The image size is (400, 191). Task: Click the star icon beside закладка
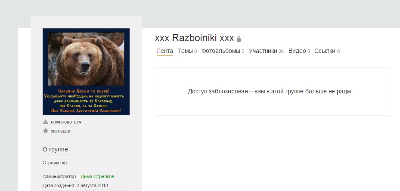coord(45,131)
